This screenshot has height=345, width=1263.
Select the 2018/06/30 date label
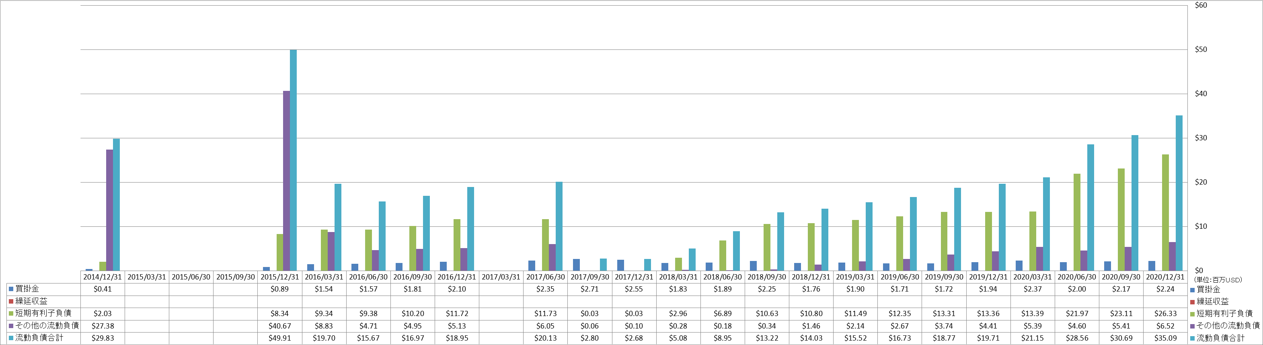722,277
